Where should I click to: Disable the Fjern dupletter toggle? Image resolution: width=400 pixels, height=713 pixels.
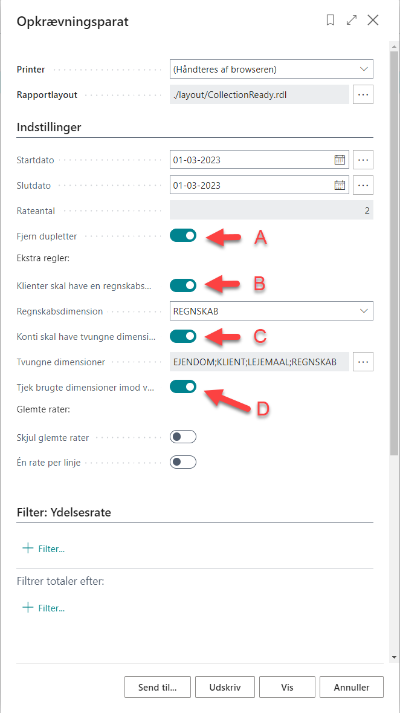click(x=182, y=235)
